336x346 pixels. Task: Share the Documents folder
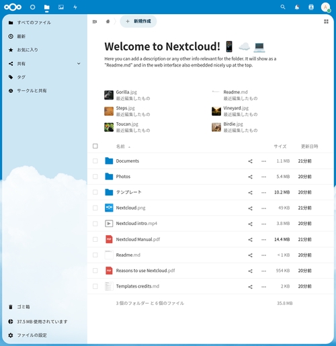[250, 161]
